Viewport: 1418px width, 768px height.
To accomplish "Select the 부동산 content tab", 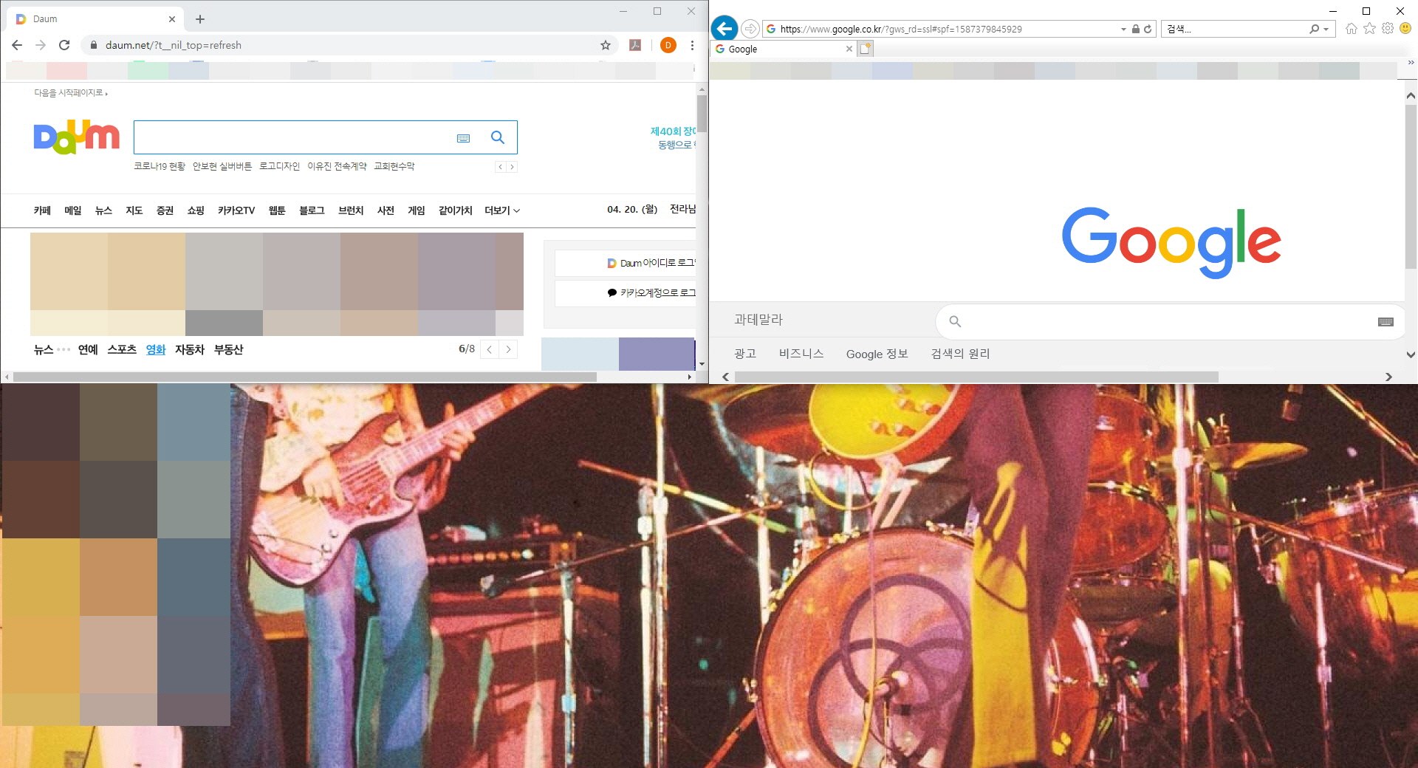I will (x=229, y=349).
